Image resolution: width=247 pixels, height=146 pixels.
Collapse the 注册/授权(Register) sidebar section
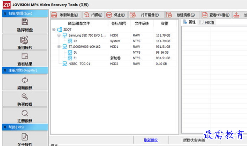(5, 70)
